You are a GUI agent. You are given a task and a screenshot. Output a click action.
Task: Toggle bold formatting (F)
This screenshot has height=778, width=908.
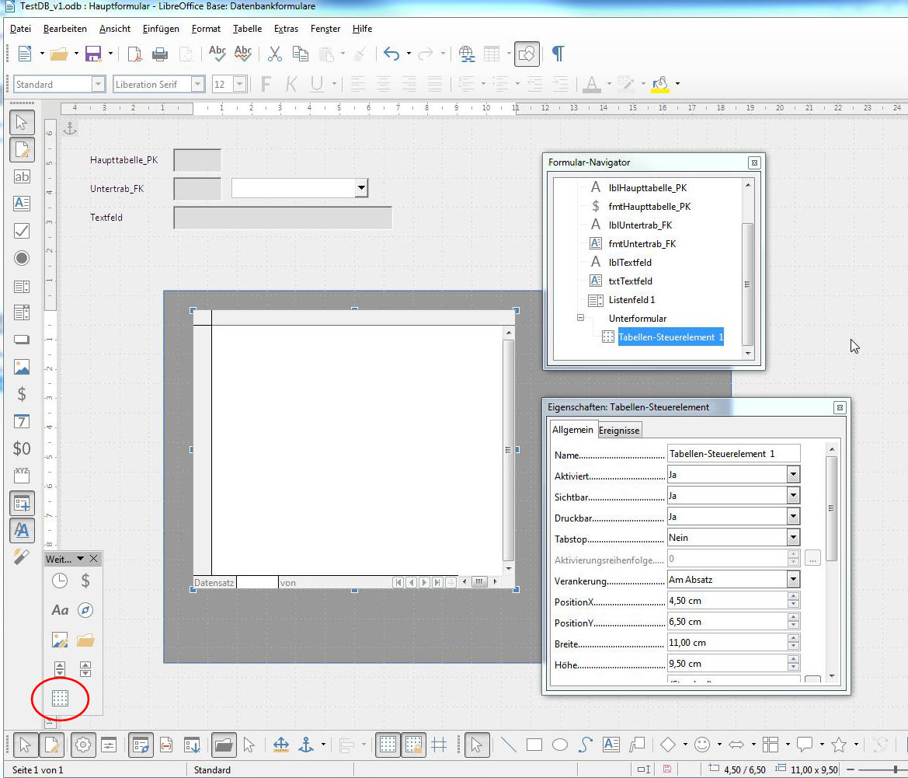(x=266, y=85)
